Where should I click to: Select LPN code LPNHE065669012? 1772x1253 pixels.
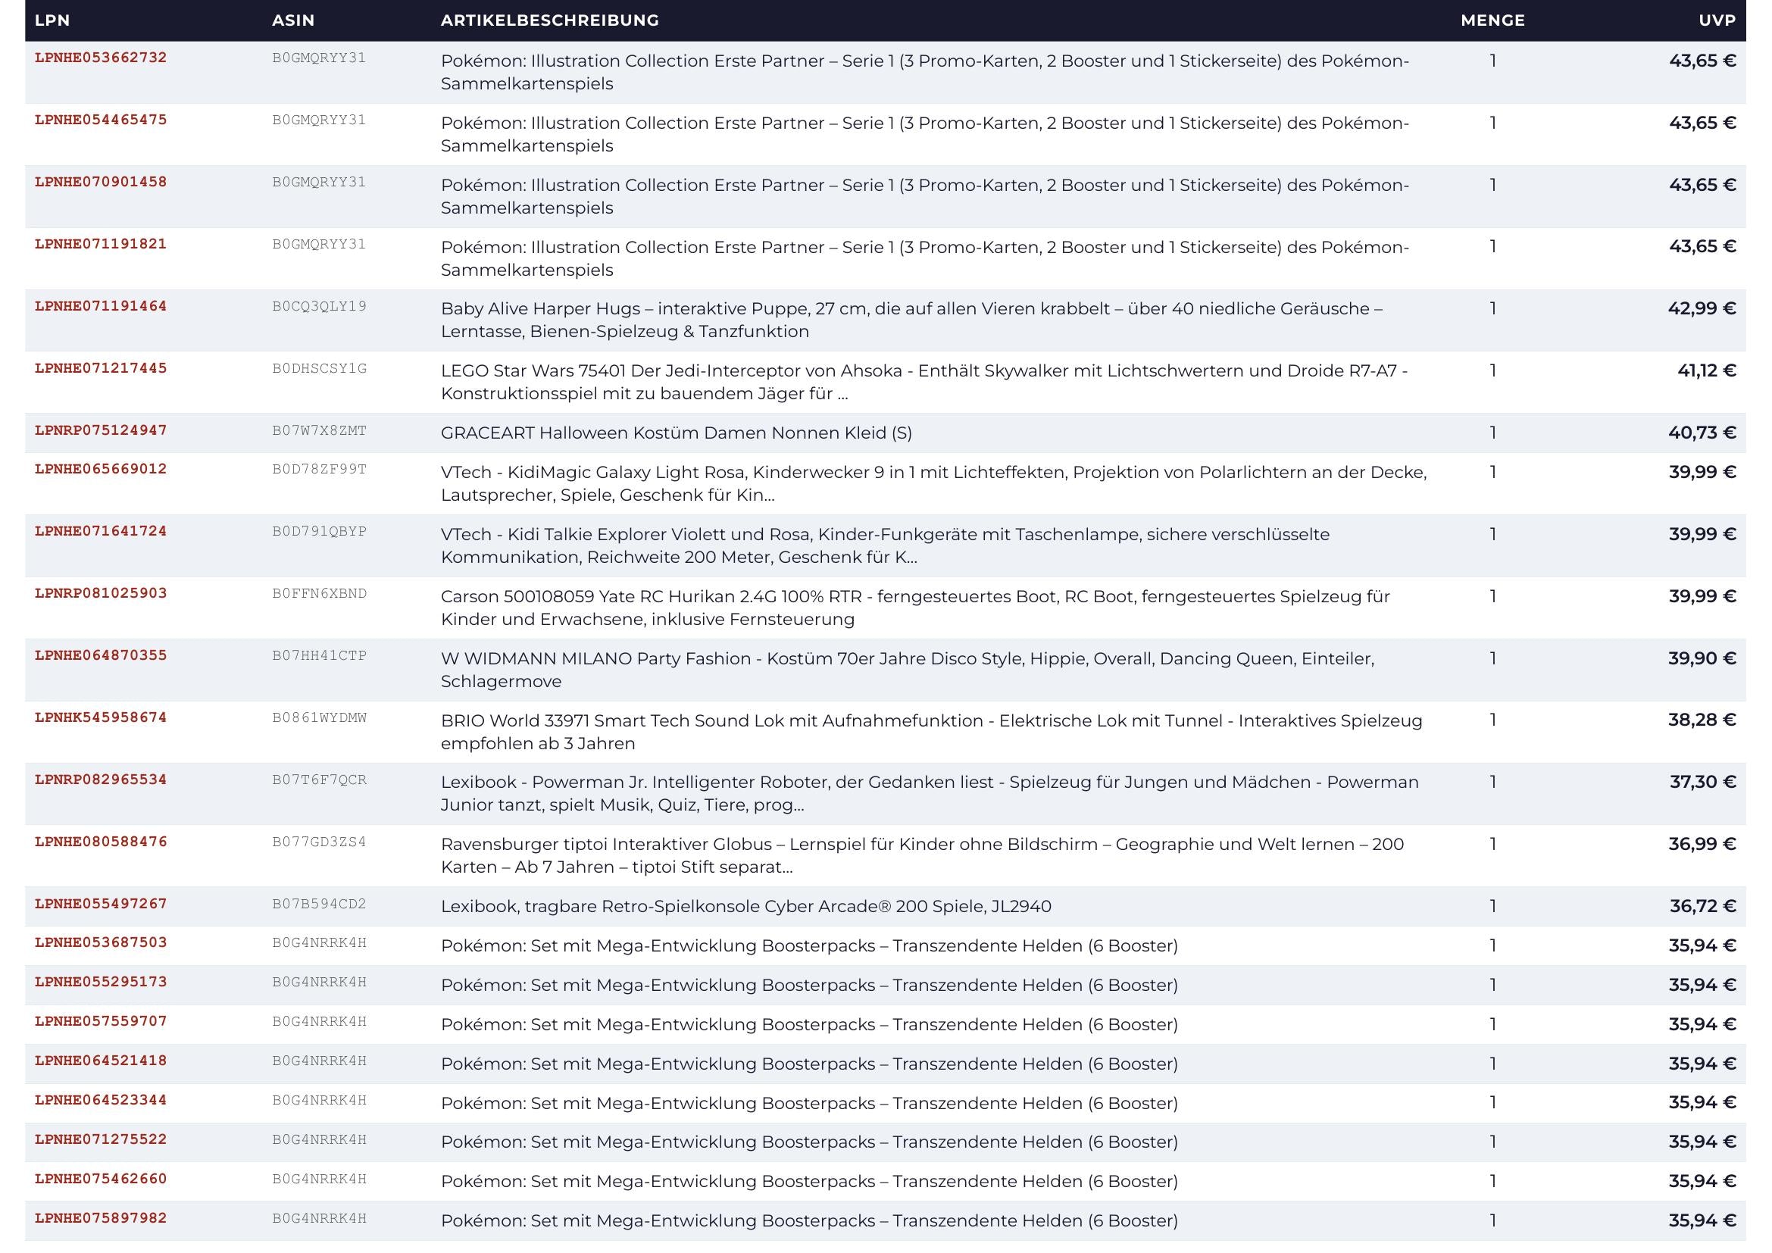click(x=100, y=469)
